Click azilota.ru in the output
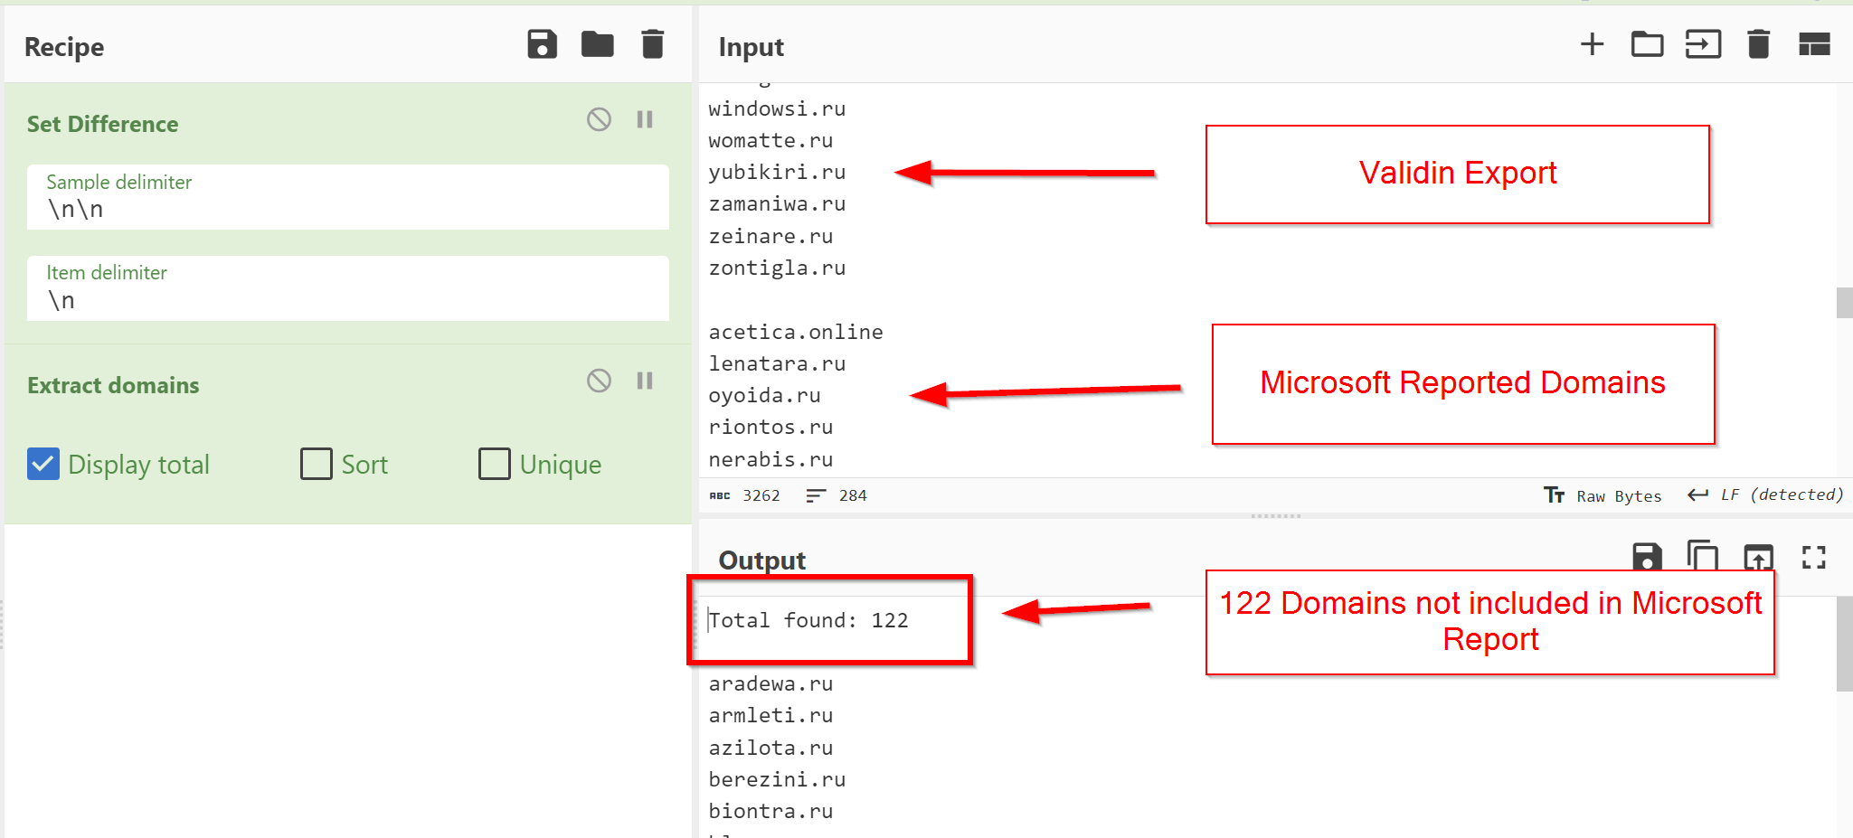This screenshot has width=1853, height=838. coord(771,748)
